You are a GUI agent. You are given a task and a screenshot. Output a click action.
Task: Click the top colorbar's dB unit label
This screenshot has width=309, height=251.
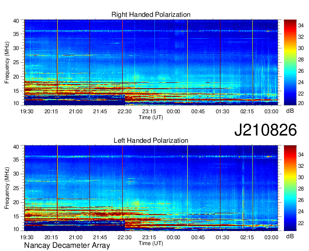click(x=290, y=111)
